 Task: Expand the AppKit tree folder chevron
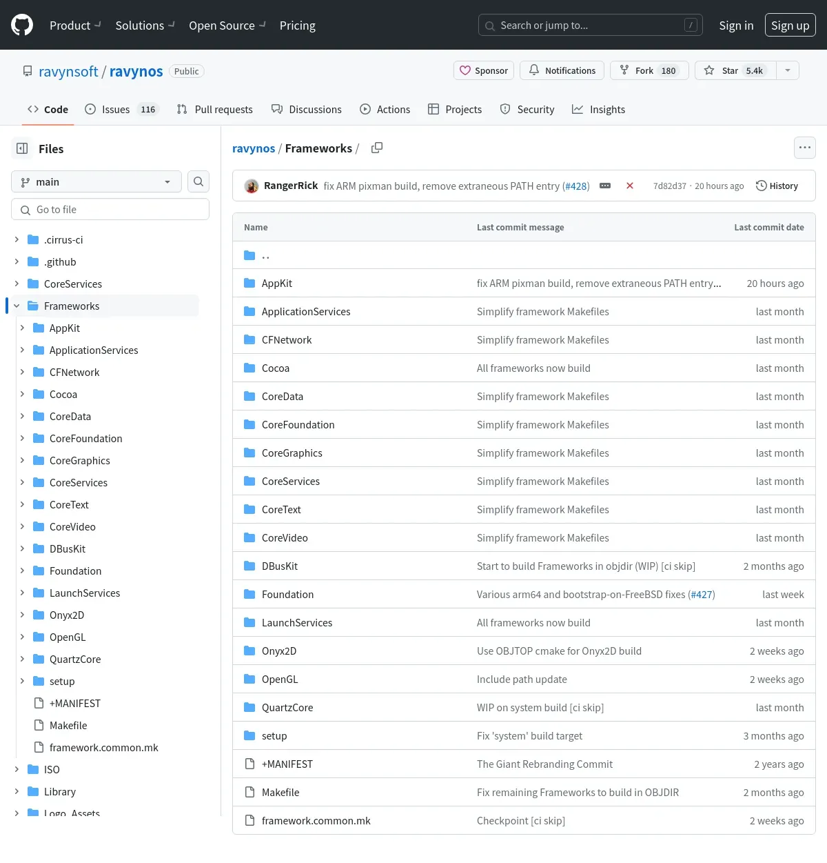tap(22, 328)
